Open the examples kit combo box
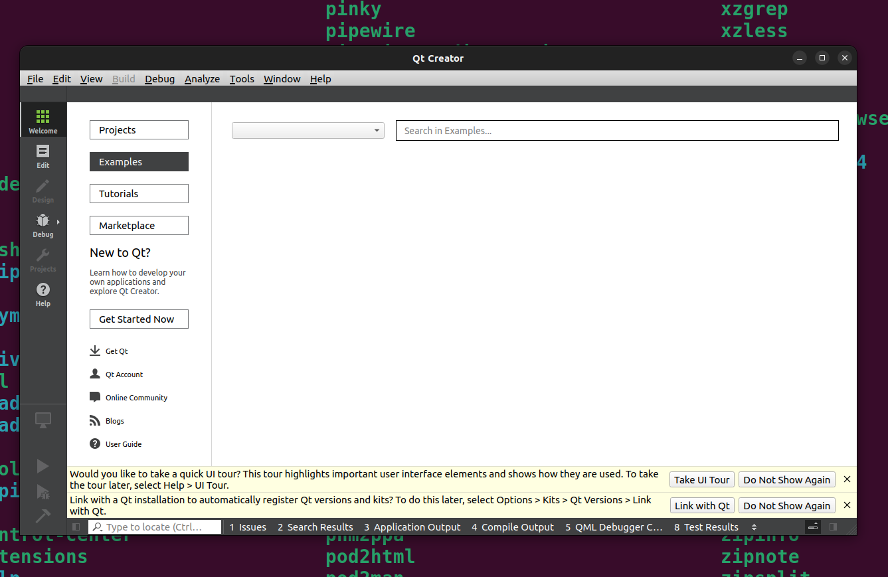Screen dimensions: 888x577 (308, 130)
